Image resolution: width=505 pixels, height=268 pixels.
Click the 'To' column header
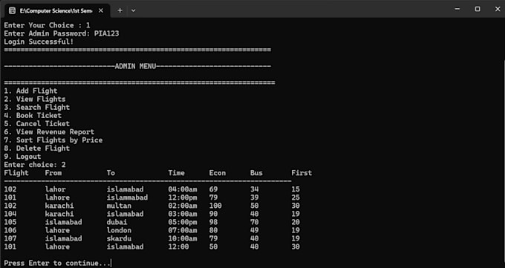[x=111, y=173]
